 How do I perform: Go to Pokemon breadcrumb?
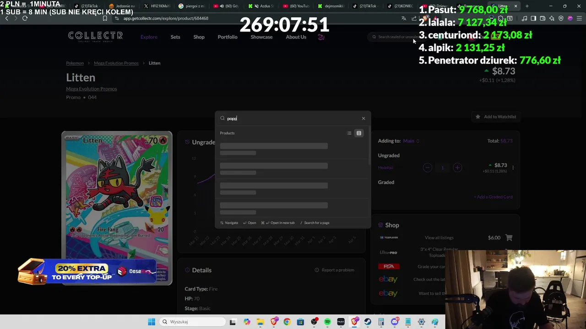pyautogui.click(x=75, y=63)
